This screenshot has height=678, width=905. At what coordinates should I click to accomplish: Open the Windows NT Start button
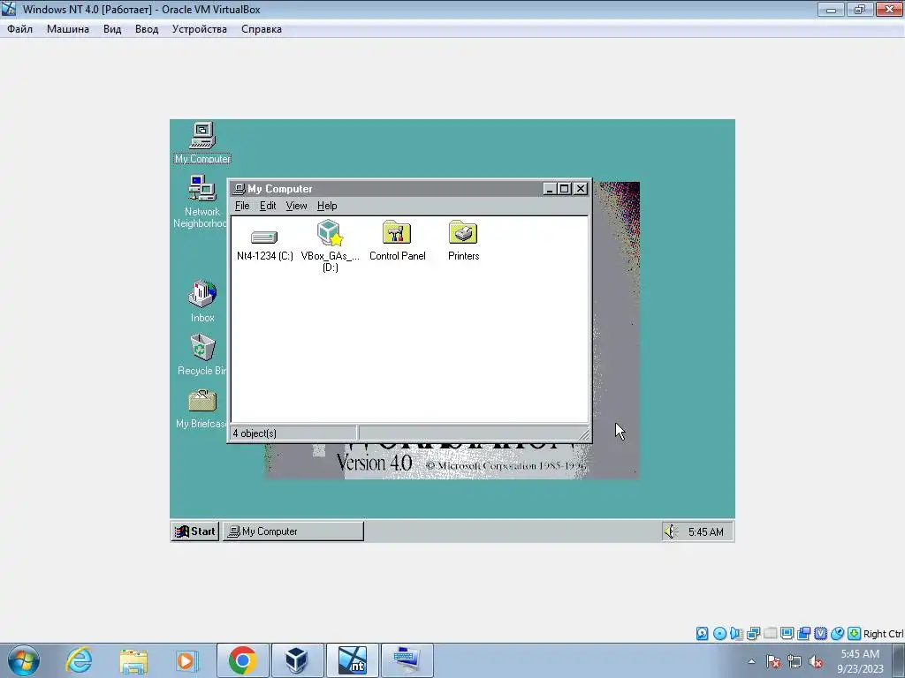(195, 531)
